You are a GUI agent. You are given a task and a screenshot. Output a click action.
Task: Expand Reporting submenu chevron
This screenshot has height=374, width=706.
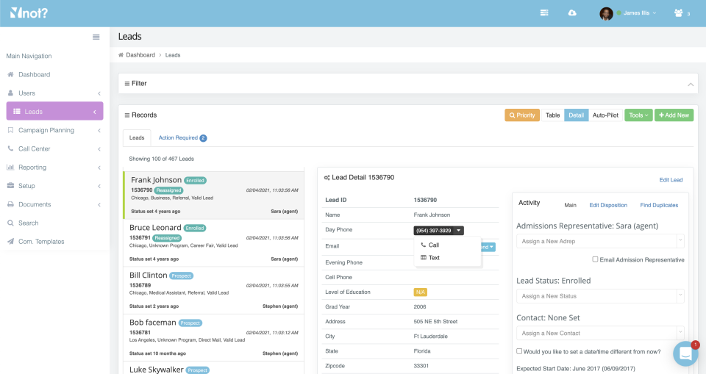point(99,168)
